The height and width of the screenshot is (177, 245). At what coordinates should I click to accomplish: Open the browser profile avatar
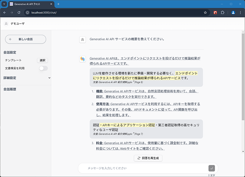coord(233,13)
